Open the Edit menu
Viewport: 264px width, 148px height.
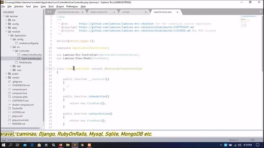point(9,7)
